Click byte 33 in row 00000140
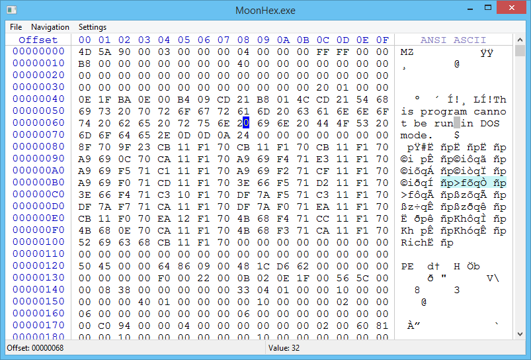The width and height of the screenshot is (531, 360). [x=243, y=290]
